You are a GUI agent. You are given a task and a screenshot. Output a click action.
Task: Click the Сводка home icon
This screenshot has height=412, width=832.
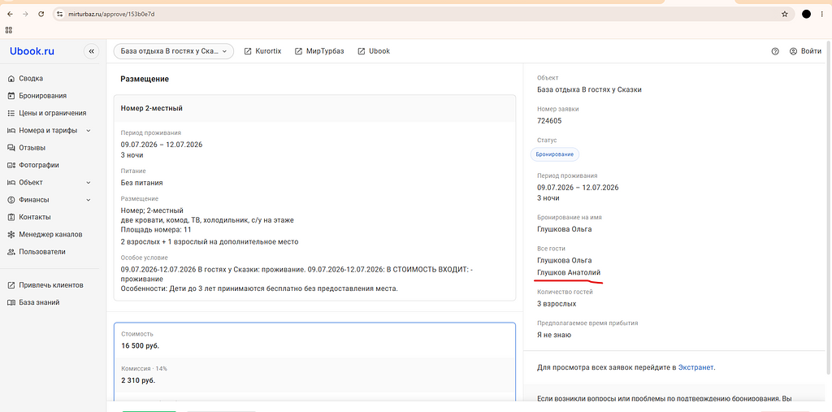coord(11,79)
